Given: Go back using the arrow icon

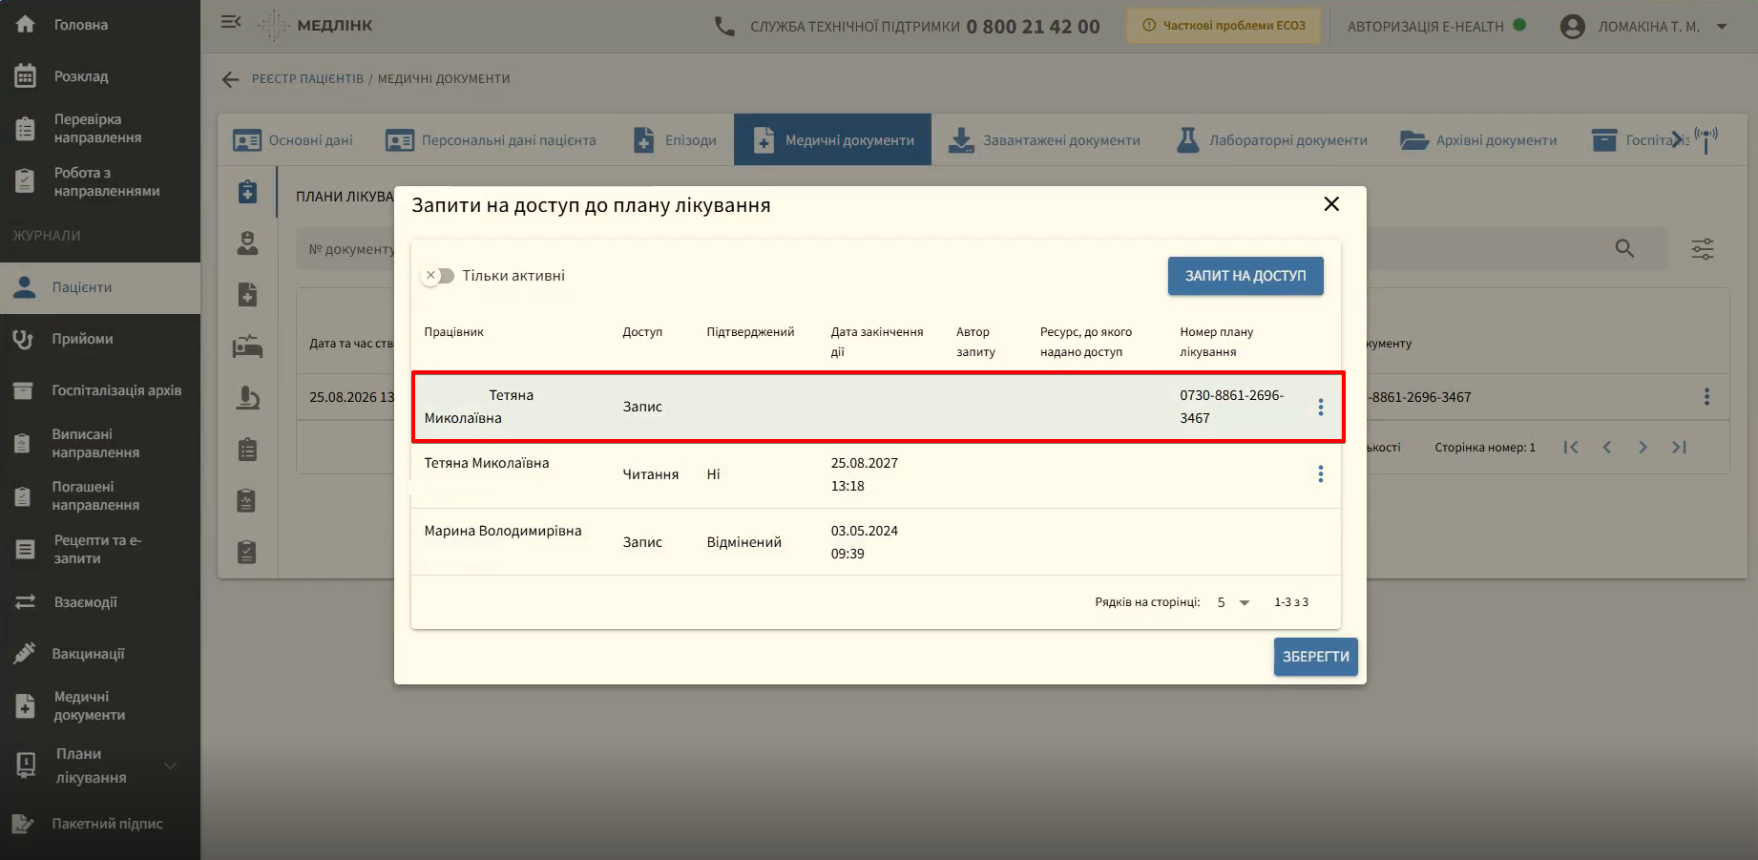Looking at the screenshot, I should (x=230, y=79).
